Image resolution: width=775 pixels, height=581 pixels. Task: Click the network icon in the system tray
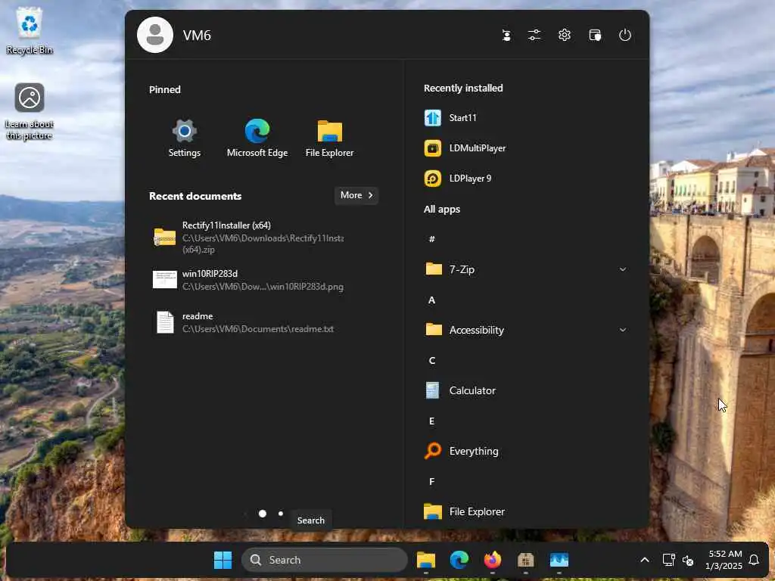click(x=668, y=560)
